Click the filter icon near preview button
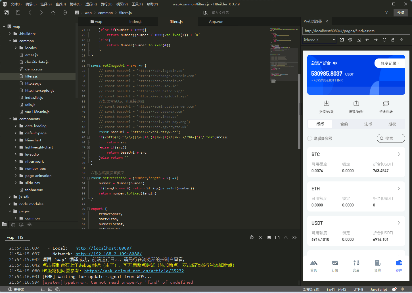Viewport: 412px width, 293px height. point(386,12)
